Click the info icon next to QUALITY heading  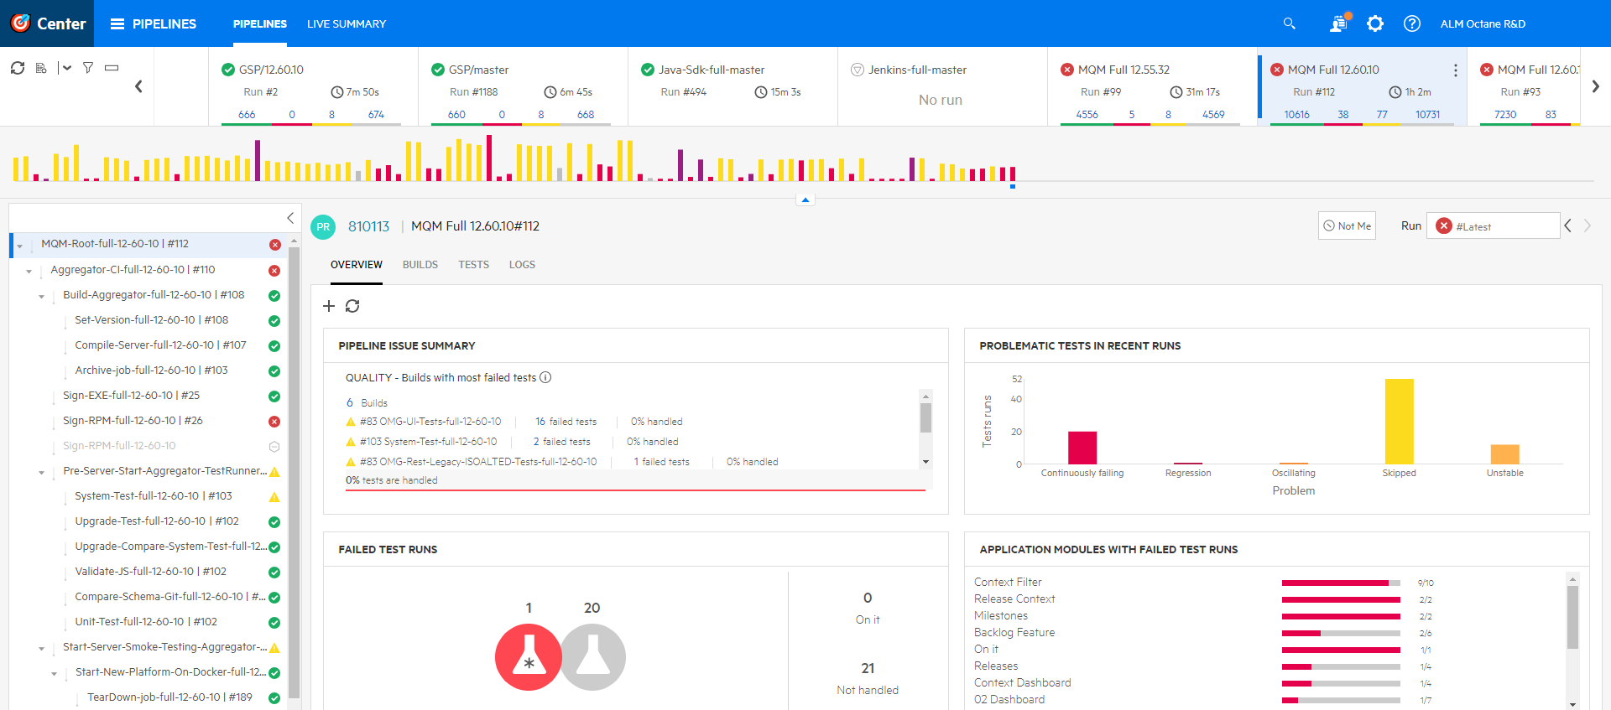tap(545, 377)
